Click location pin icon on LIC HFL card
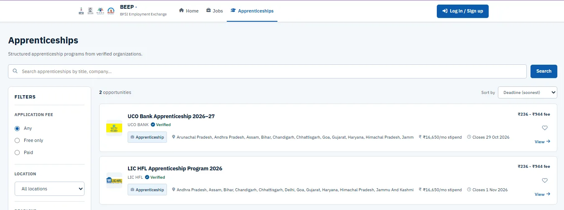This screenshot has width=564, height=210. [x=174, y=190]
